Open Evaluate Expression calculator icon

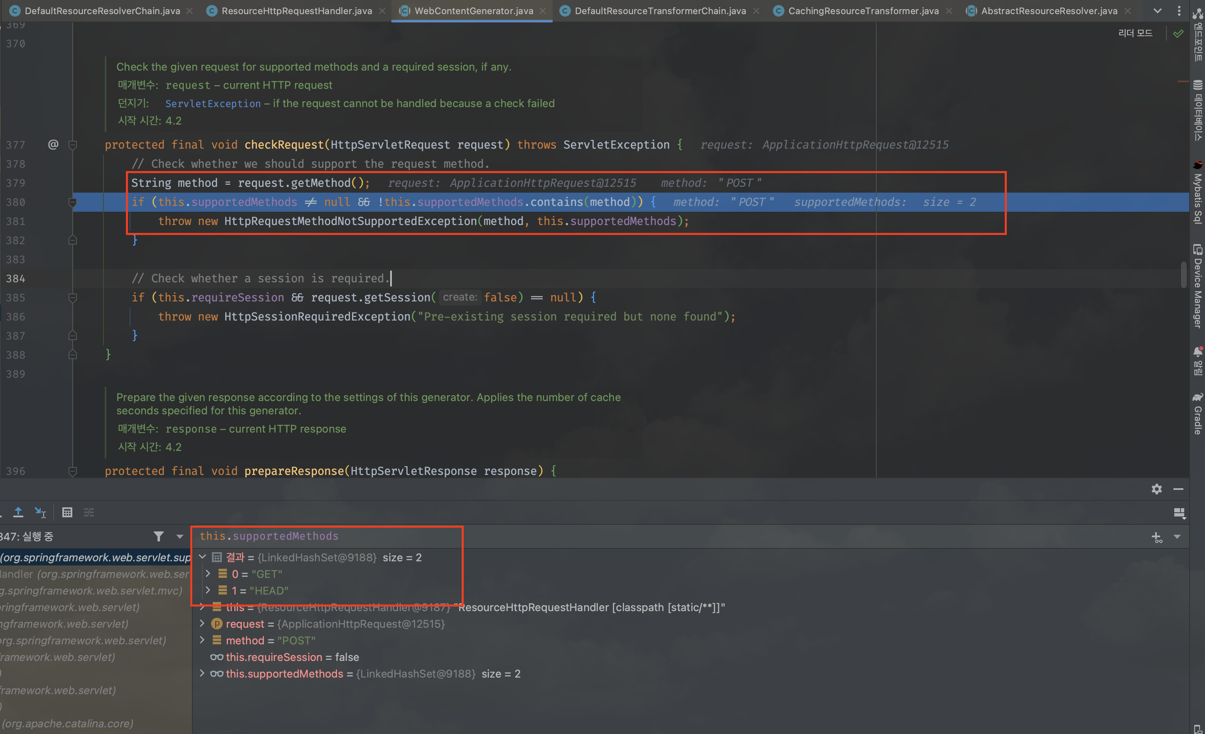[x=67, y=512]
